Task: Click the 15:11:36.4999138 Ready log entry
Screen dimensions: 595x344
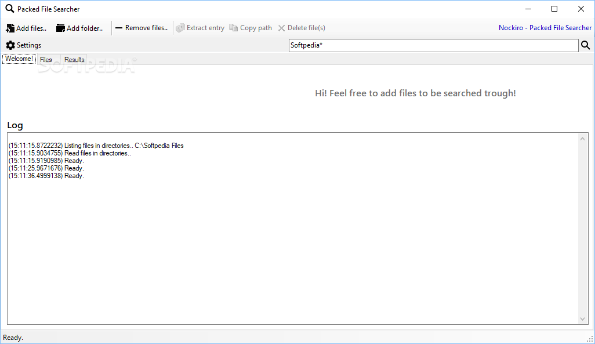Action: coord(46,176)
